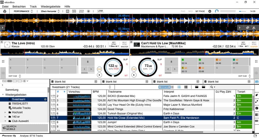Click the scissors icon on waveform

click(254, 28)
